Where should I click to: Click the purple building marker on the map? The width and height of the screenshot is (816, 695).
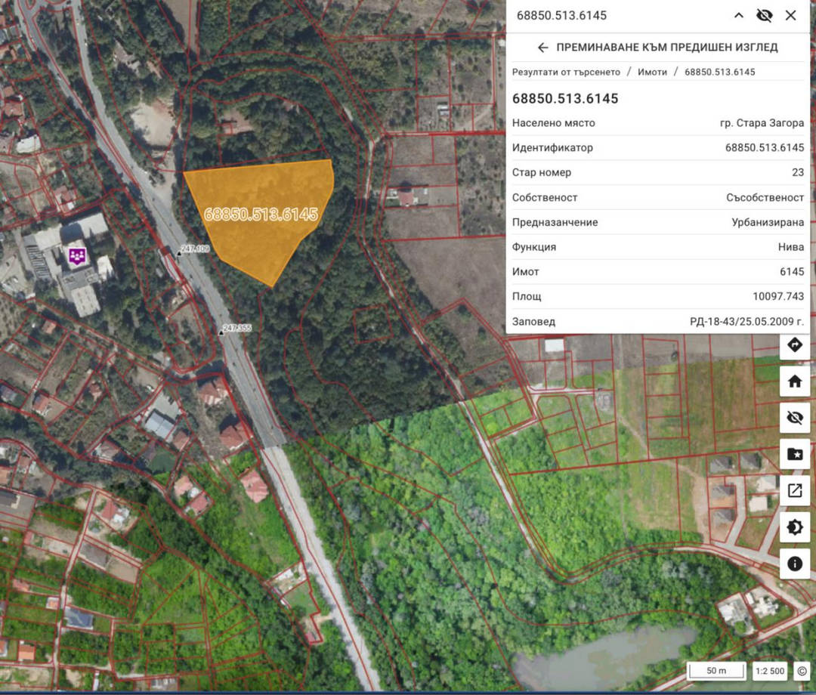point(76,256)
